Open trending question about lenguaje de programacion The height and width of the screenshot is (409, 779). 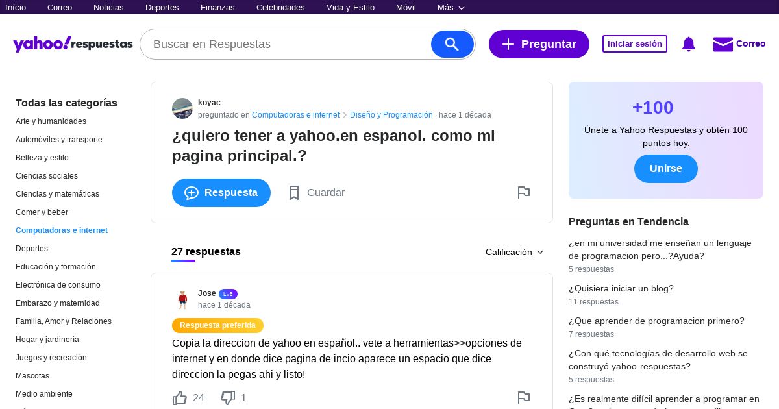tap(660, 250)
